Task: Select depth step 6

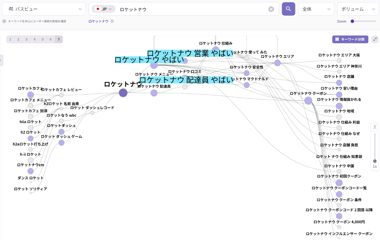Action: (51, 39)
